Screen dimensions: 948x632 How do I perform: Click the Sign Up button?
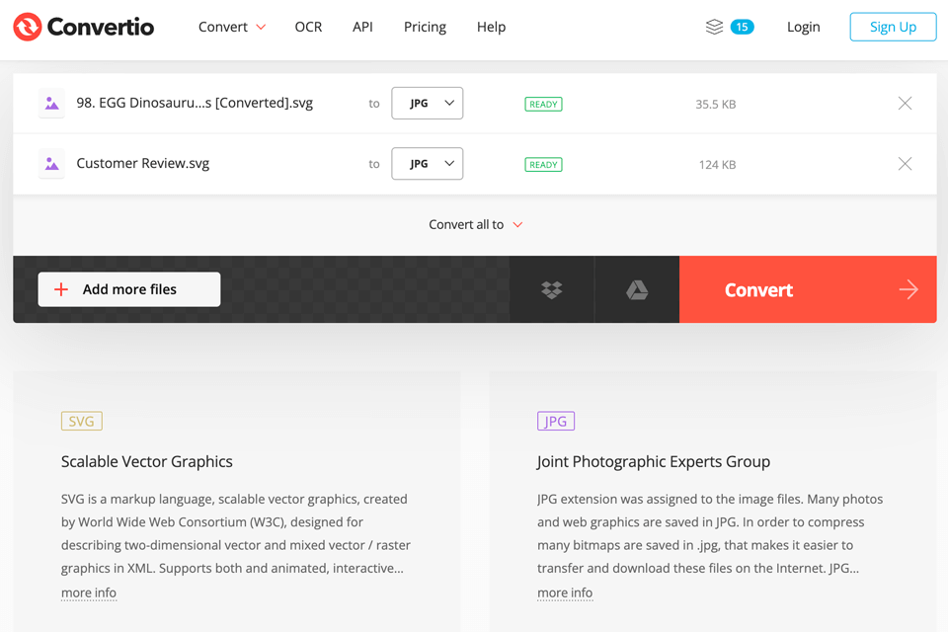coord(893,27)
